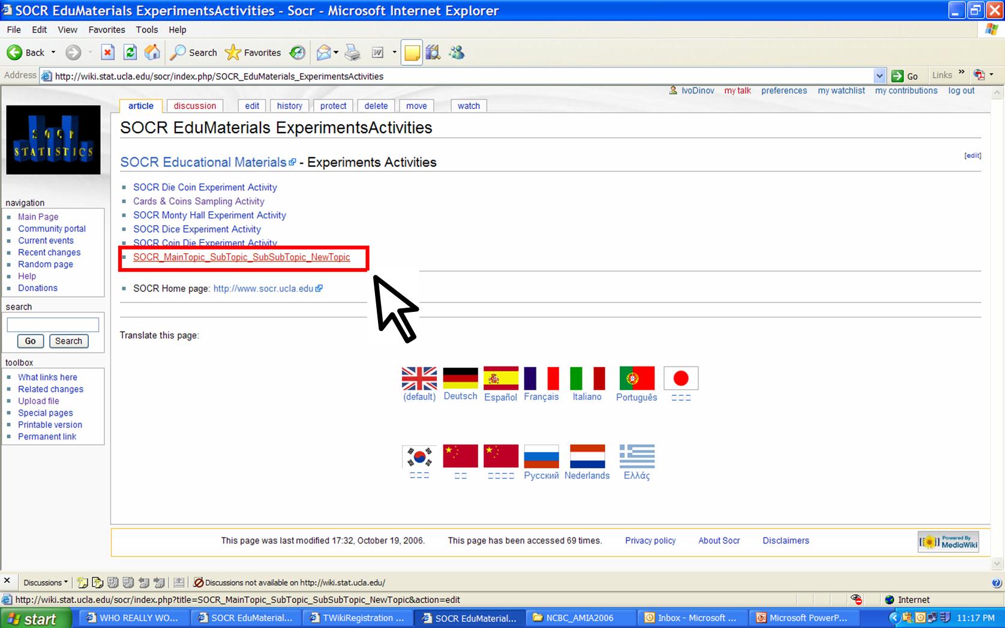Click the Search magnifier toolbar button

193,53
